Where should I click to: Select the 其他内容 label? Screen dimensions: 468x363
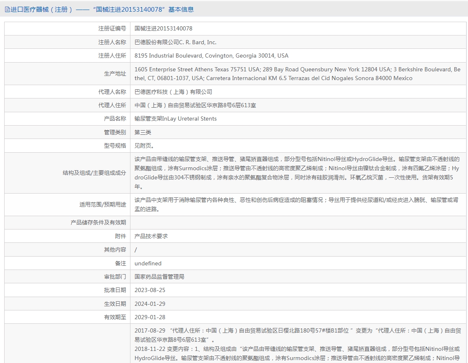115,250
